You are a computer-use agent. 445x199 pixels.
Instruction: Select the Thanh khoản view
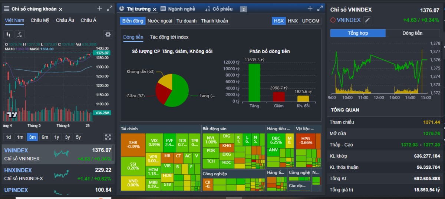click(x=214, y=21)
